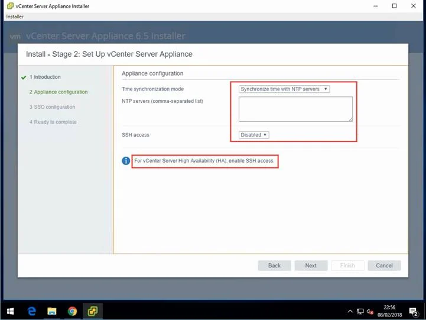Screen dimensions: 426x320
Task: Open the Action Center notifications icon
Action: click(x=414, y=312)
